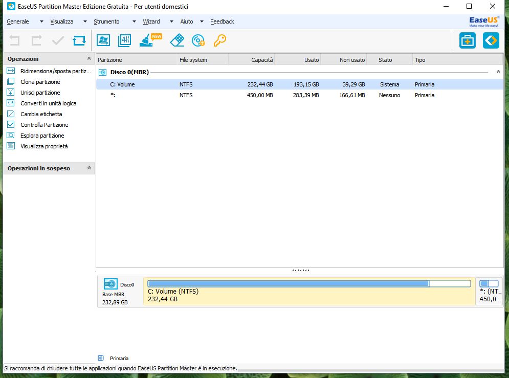
Task: Choose Converti in unità logica
Action: point(49,103)
